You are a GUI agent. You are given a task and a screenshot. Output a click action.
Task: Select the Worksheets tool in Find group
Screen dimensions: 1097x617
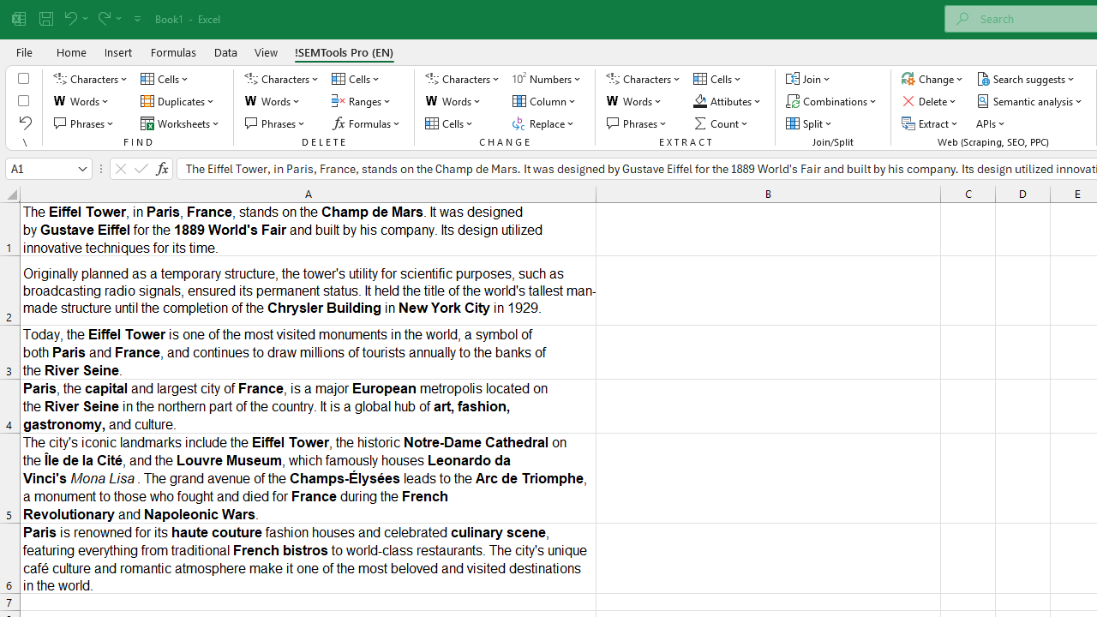tap(181, 123)
